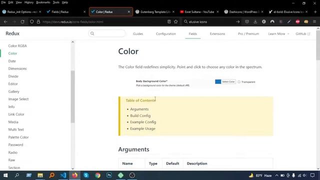
Task: Open the shield tracking protection icon
Action: click(31, 21)
